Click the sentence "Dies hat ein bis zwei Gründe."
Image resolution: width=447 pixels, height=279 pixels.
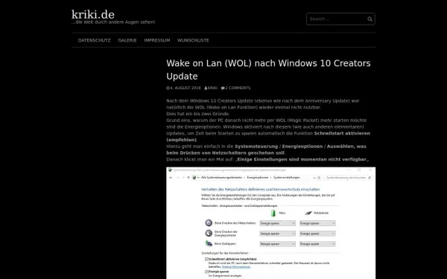click(198, 114)
